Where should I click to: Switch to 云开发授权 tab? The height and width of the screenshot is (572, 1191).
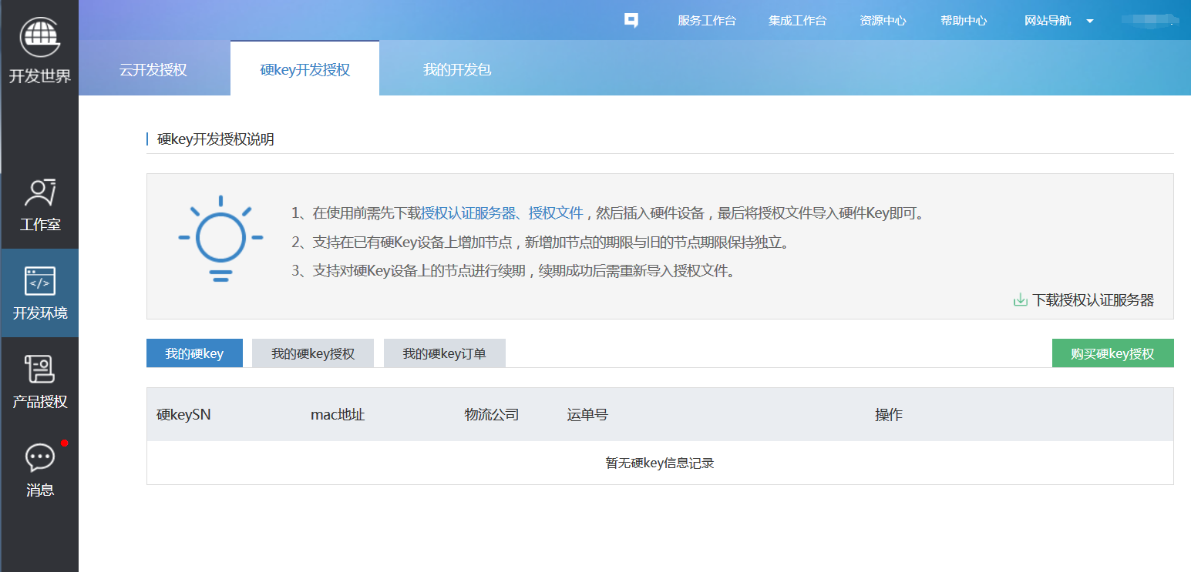(153, 69)
